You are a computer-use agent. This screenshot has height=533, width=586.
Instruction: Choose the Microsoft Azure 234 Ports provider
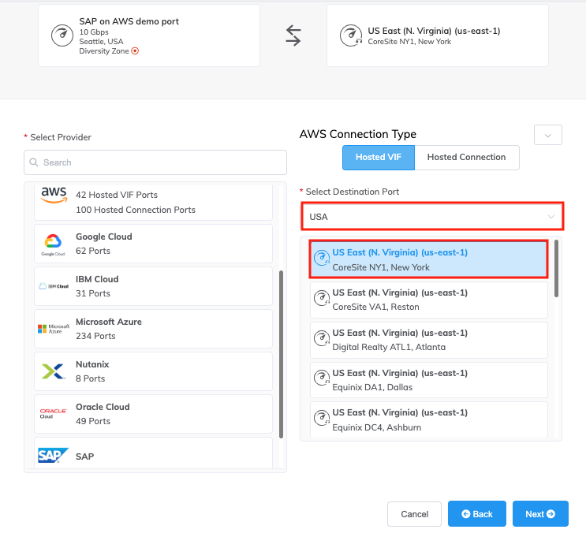point(153,329)
